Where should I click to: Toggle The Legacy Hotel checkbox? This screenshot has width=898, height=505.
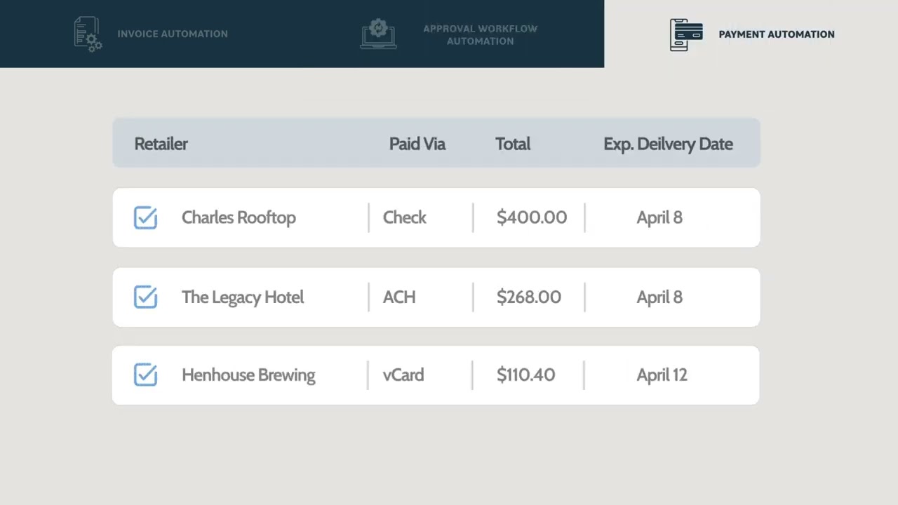click(145, 297)
